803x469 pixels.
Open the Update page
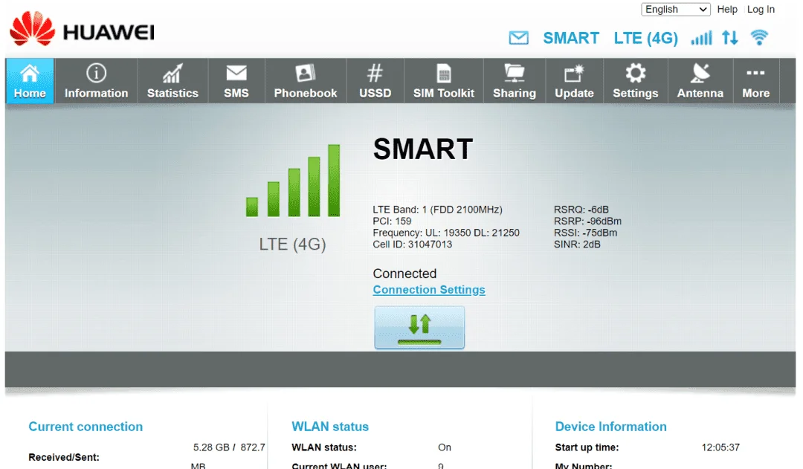[575, 81]
